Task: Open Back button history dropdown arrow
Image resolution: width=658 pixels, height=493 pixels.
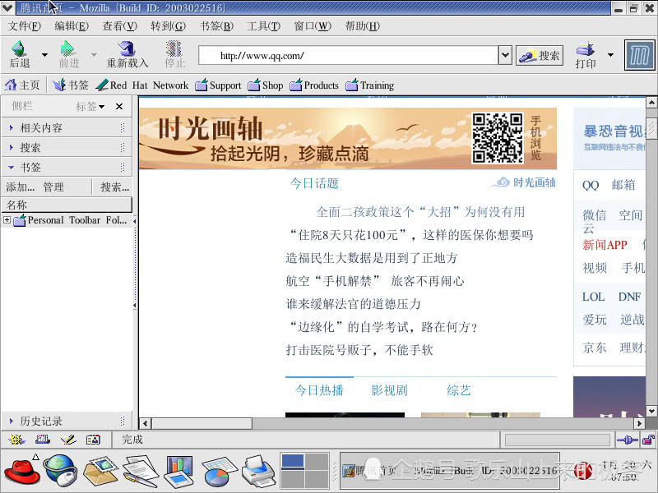Action: pos(44,55)
